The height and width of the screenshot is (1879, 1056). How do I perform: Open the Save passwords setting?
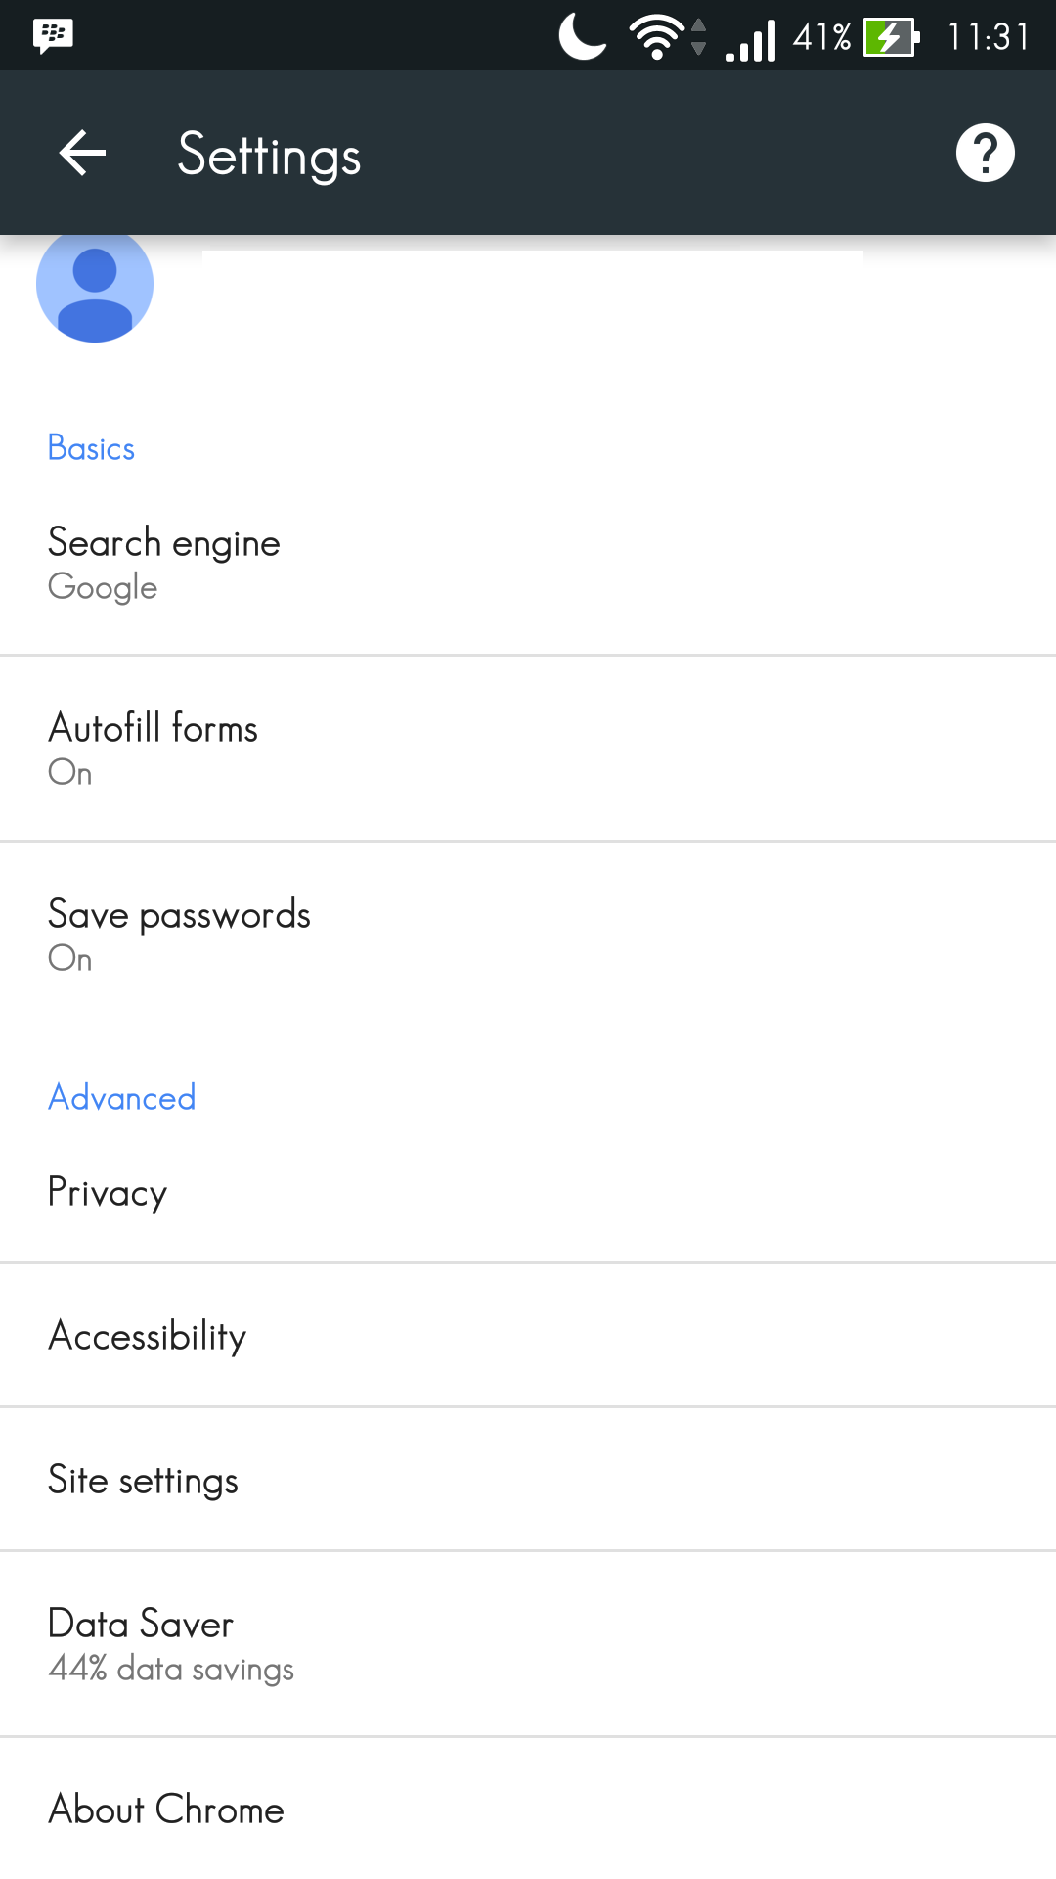pos(528,935)
